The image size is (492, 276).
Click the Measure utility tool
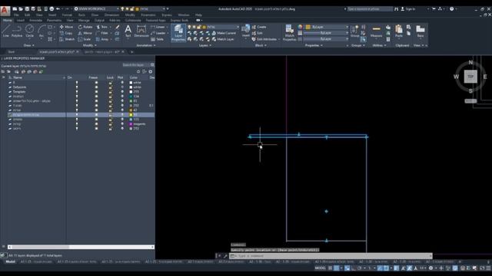[376, 31]
